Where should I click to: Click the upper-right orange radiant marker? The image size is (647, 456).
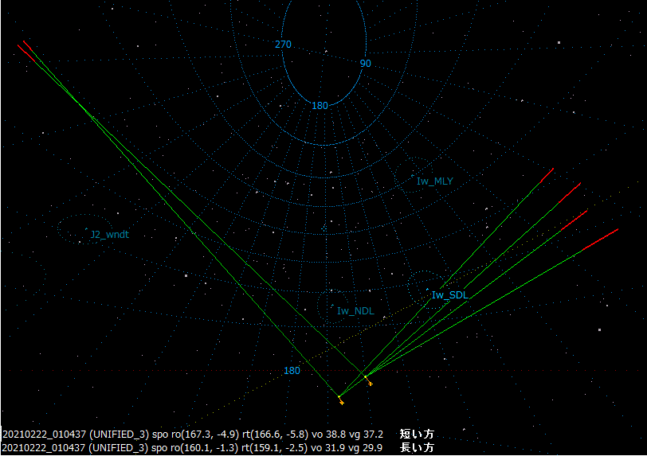(x=370, y=384)
